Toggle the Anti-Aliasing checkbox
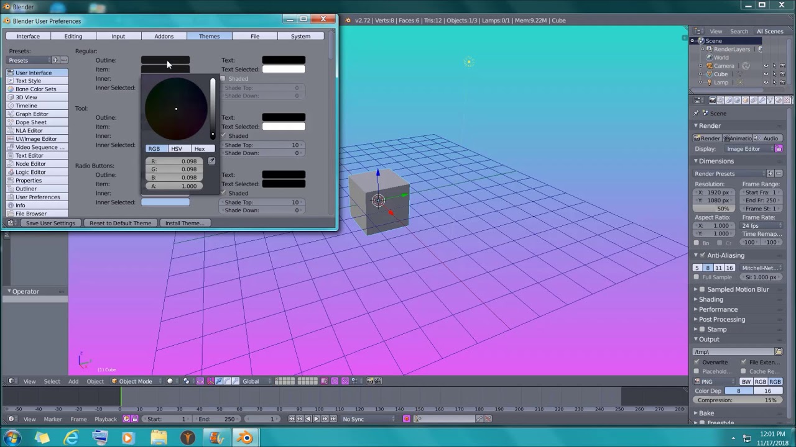Image resolution: width=796 pixels, height=447 pixels. tap(703, 255)
